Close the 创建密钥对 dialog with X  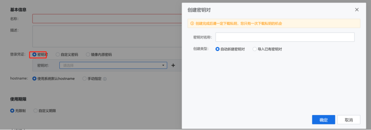click(x=357, y=10)
